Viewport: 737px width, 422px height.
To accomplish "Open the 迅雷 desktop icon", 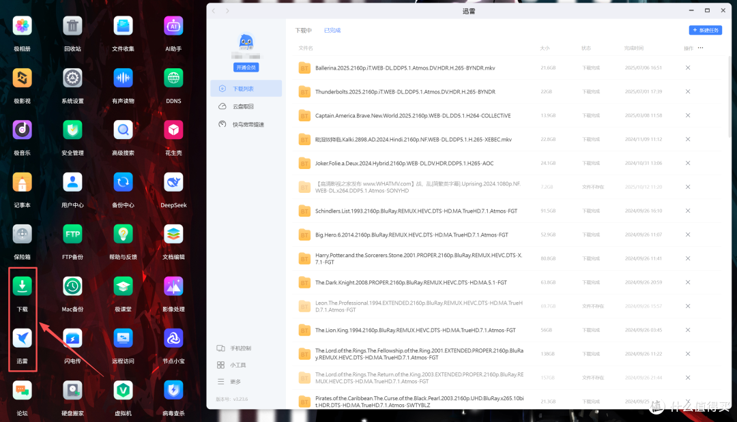I will (22, 339).
